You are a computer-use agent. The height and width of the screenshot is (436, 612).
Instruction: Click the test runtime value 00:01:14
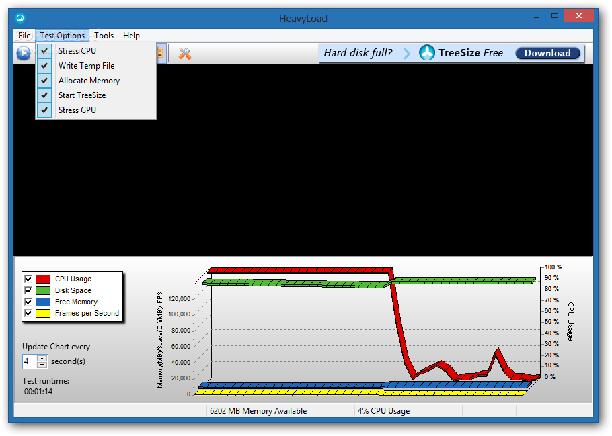pyautogui.click(x=38, y=391)
